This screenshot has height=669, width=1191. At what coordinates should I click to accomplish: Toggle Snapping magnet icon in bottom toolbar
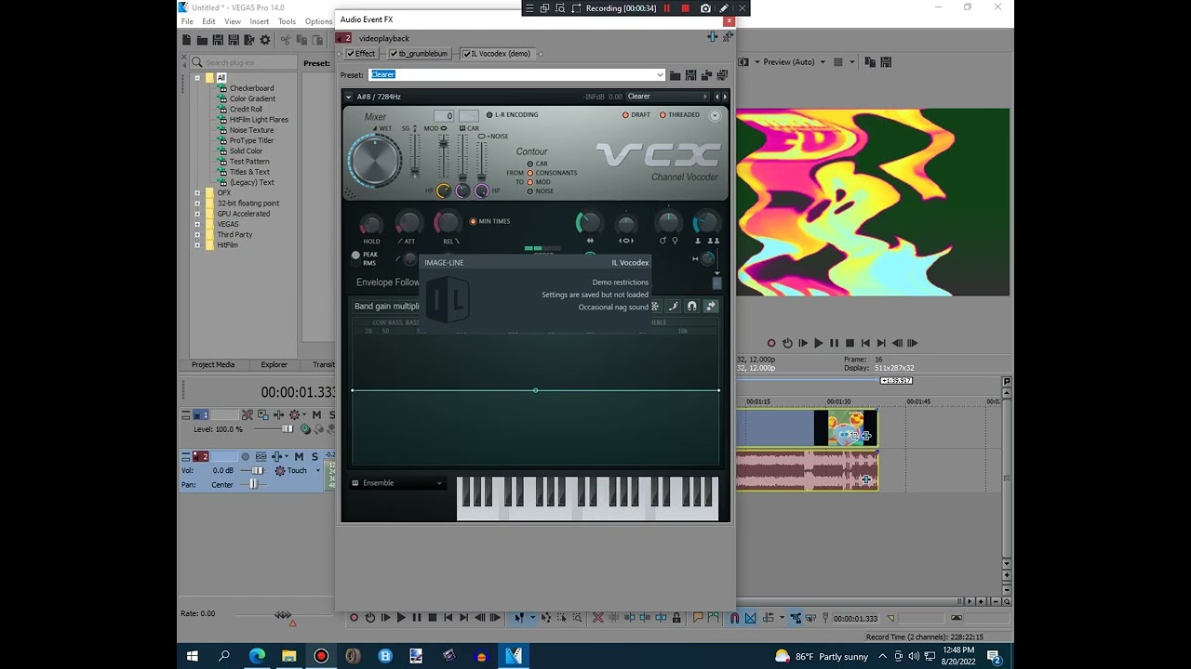tap(734, 618)
